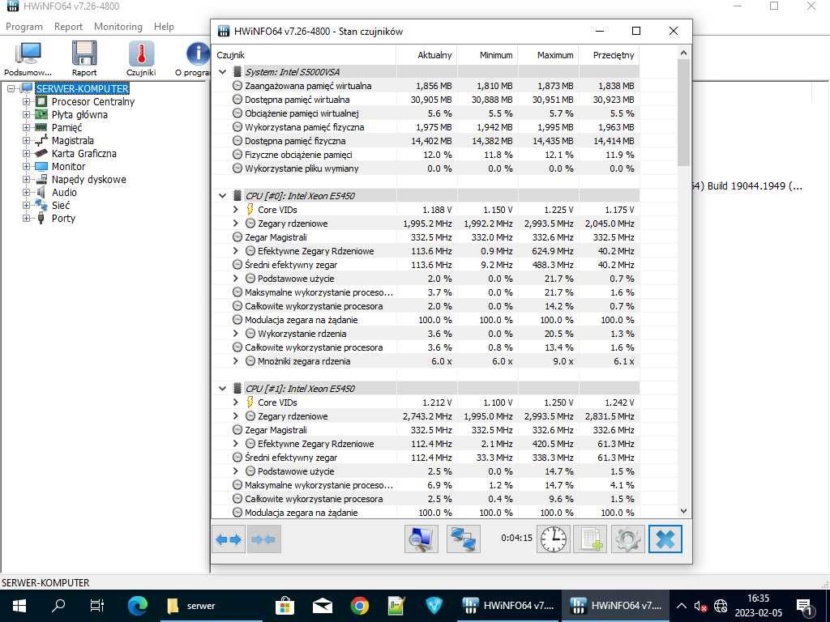
Task: Click the muted speaker tray icon
Action: click(x=700, y=606)
